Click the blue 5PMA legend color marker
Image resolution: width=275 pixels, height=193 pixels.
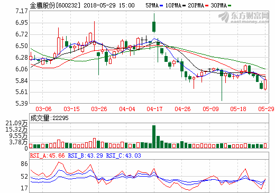pyautogui.click(x=161, y=6)
